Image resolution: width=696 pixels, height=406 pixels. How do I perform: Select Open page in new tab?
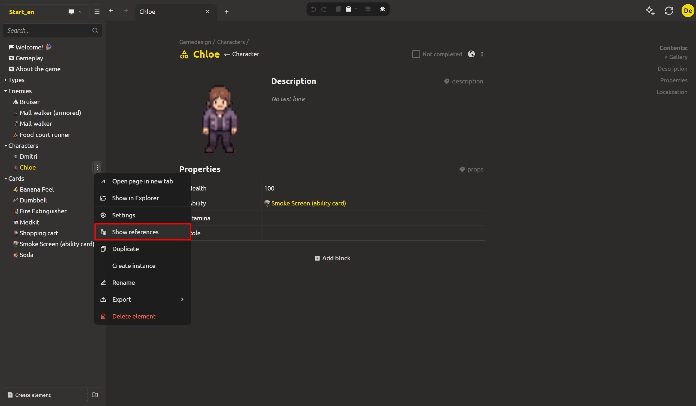pos(143,181)
